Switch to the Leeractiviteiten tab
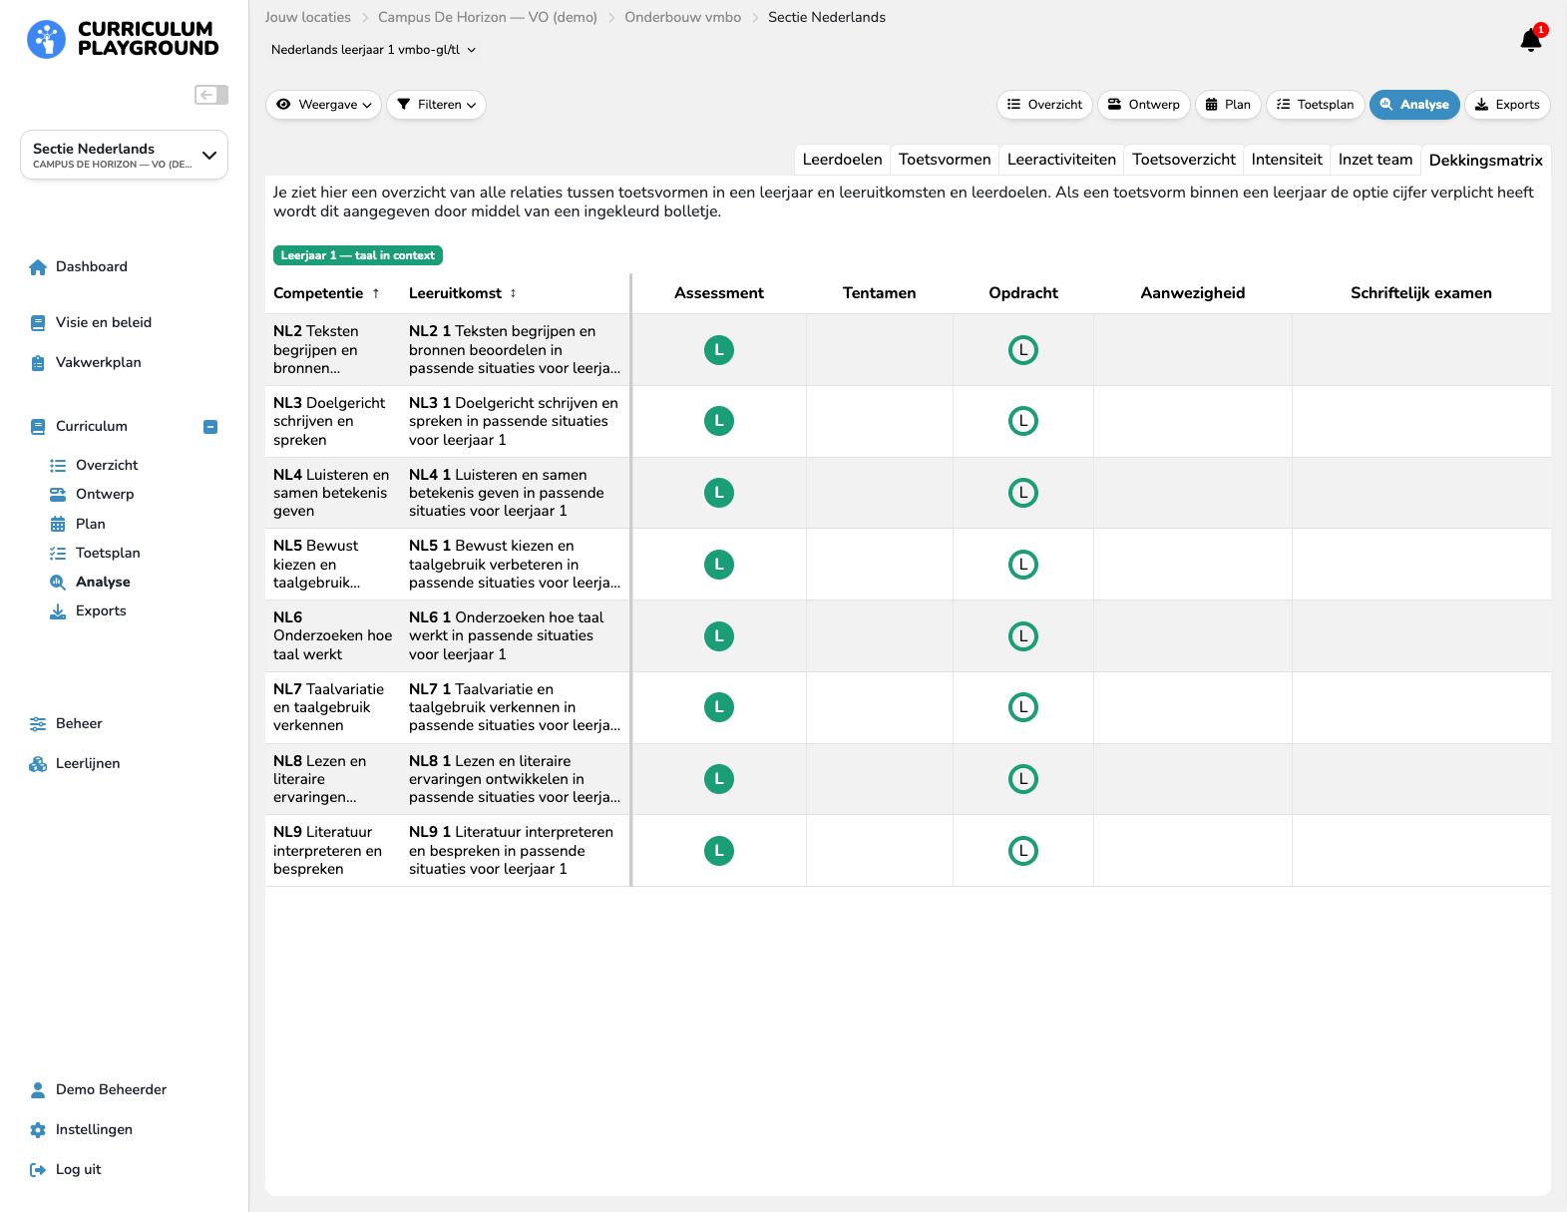Viewport: 1567px width, 1212px height. click(1061, 160)
